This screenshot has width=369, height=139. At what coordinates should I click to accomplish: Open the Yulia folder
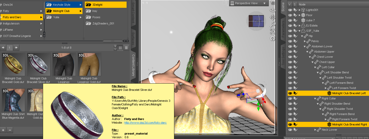point(64,17)
